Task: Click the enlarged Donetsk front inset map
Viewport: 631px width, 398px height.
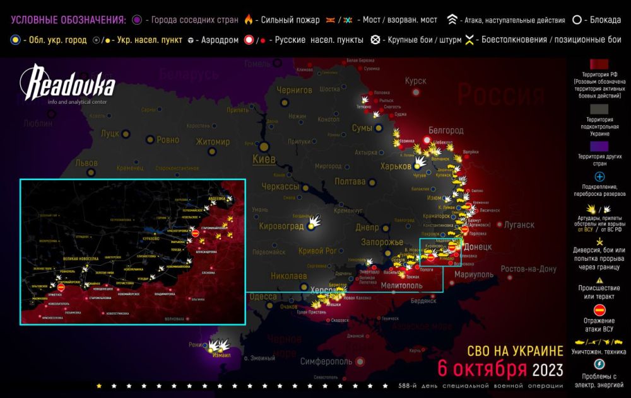Action: (133, 251)
